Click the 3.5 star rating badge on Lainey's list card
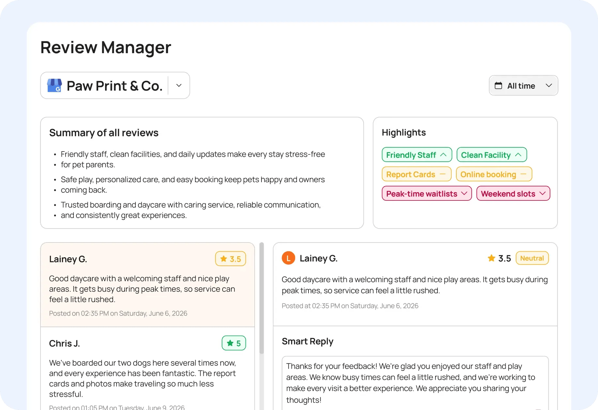This screenshot has width=598, height=410. 230,259
